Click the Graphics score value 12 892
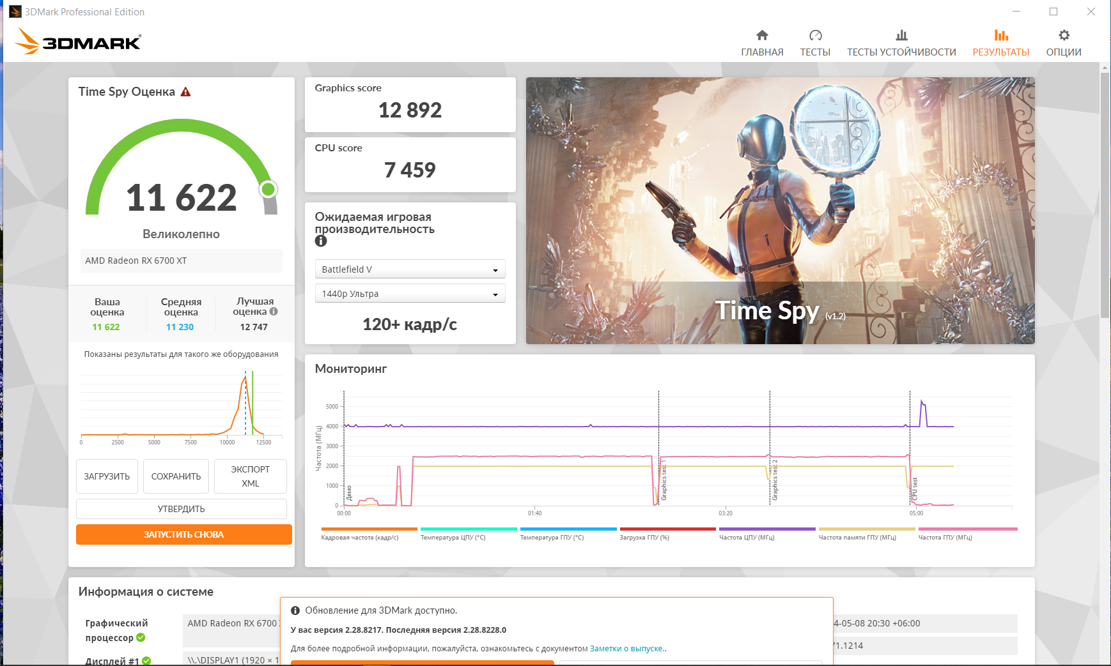 tap(410, 110)
